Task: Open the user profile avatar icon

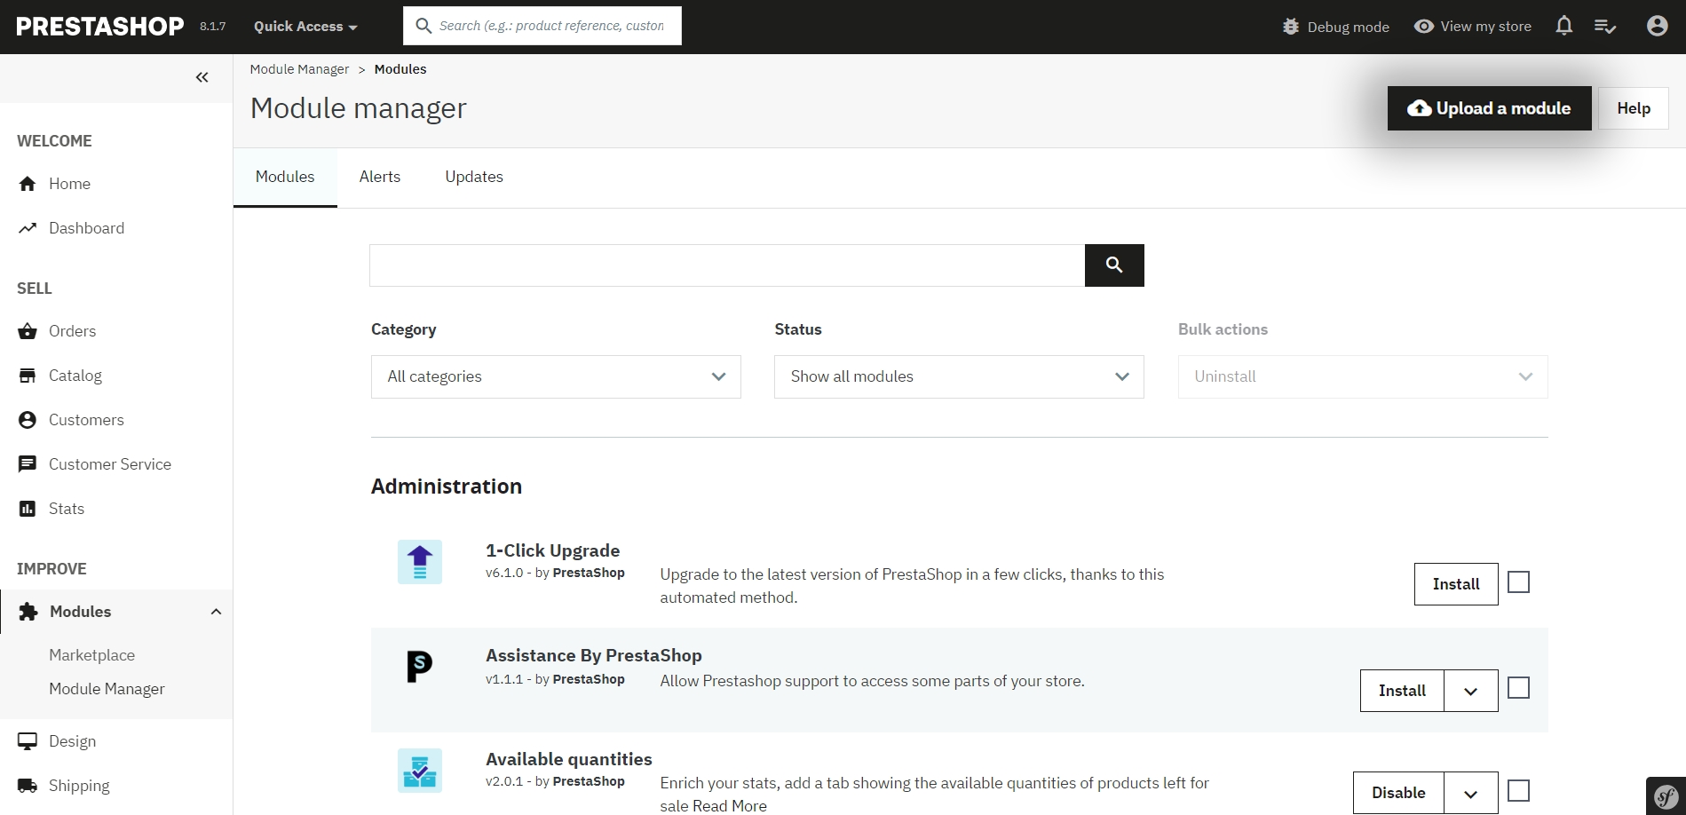Action: [x=1657, y=27]
